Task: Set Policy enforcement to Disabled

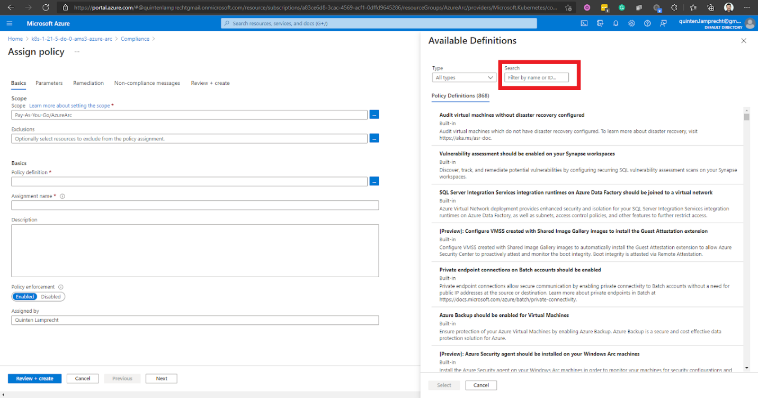Action: 51,297
